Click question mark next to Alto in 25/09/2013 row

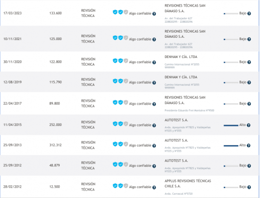point(248,146)
